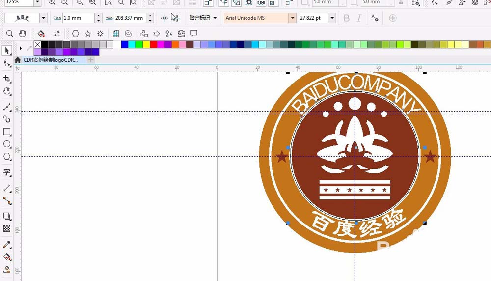
Task: Choose the magenta color swatch
Action: pyautogui.click(x=161, y=44)
